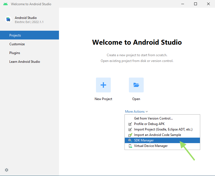Viewport: 215px width, 176px height.
Task: Click the Virtual Device Manager phone icon
Action: [x=130, y=146]
